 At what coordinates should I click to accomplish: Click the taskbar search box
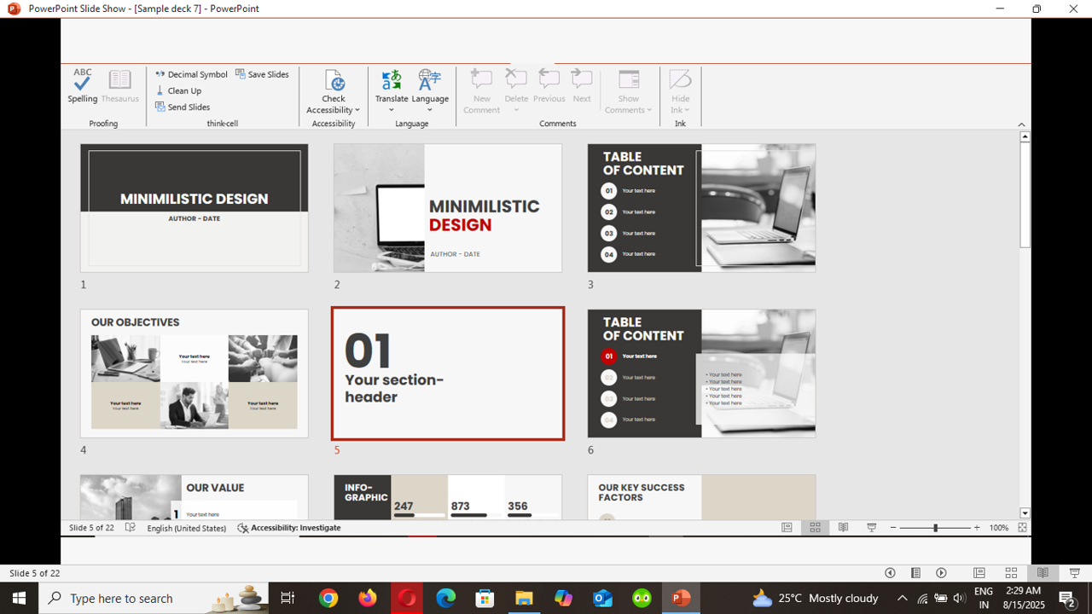(x=154, y=598)
